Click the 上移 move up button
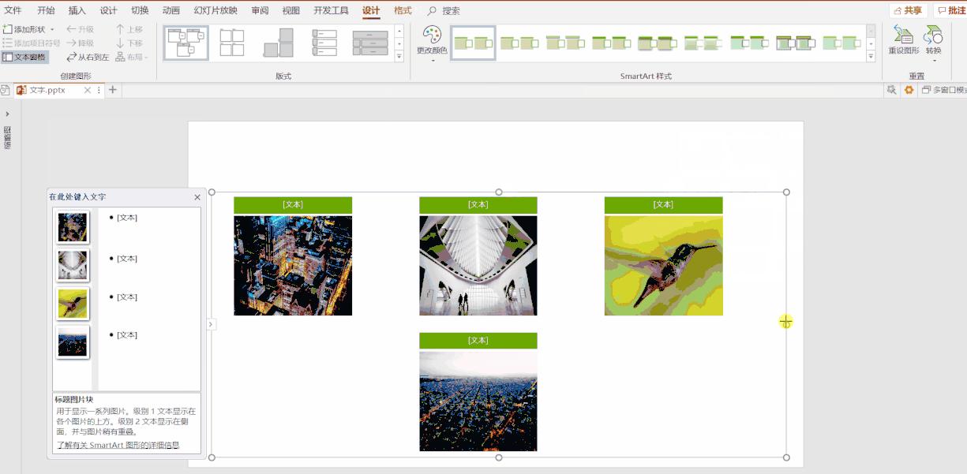 pos(129,29)
